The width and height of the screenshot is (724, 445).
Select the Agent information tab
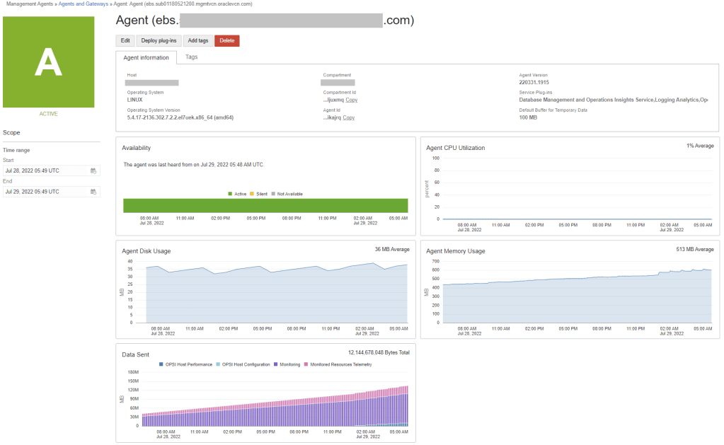click(x=146, y=57)
